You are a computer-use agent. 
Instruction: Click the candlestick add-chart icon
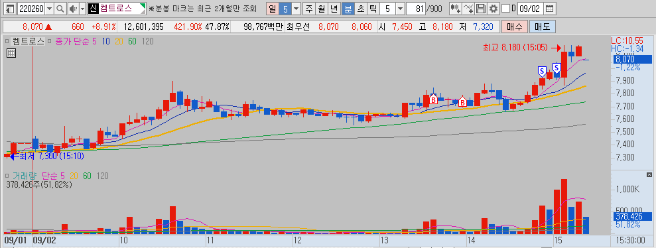click(x=455, y=9)
